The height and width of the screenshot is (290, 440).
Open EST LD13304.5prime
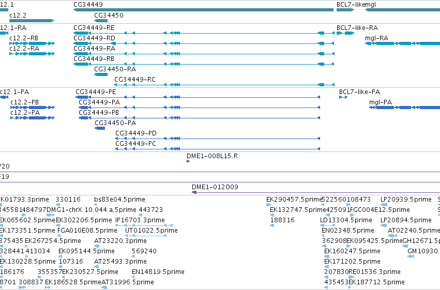(x=346, y=220)
